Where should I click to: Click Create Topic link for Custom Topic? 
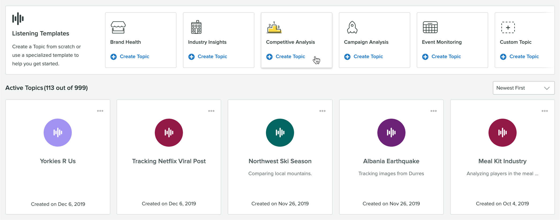click(x=524, y=57)
